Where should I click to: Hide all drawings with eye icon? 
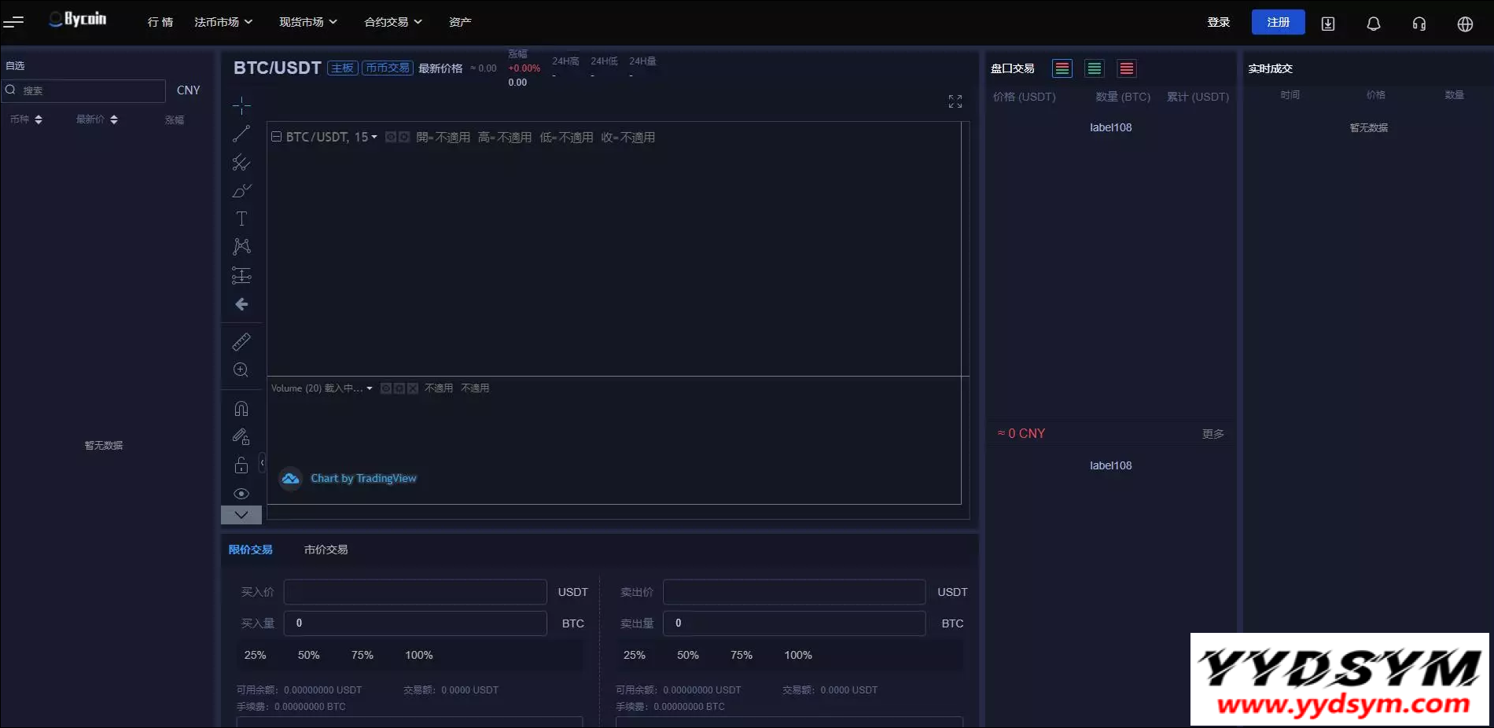241,494
